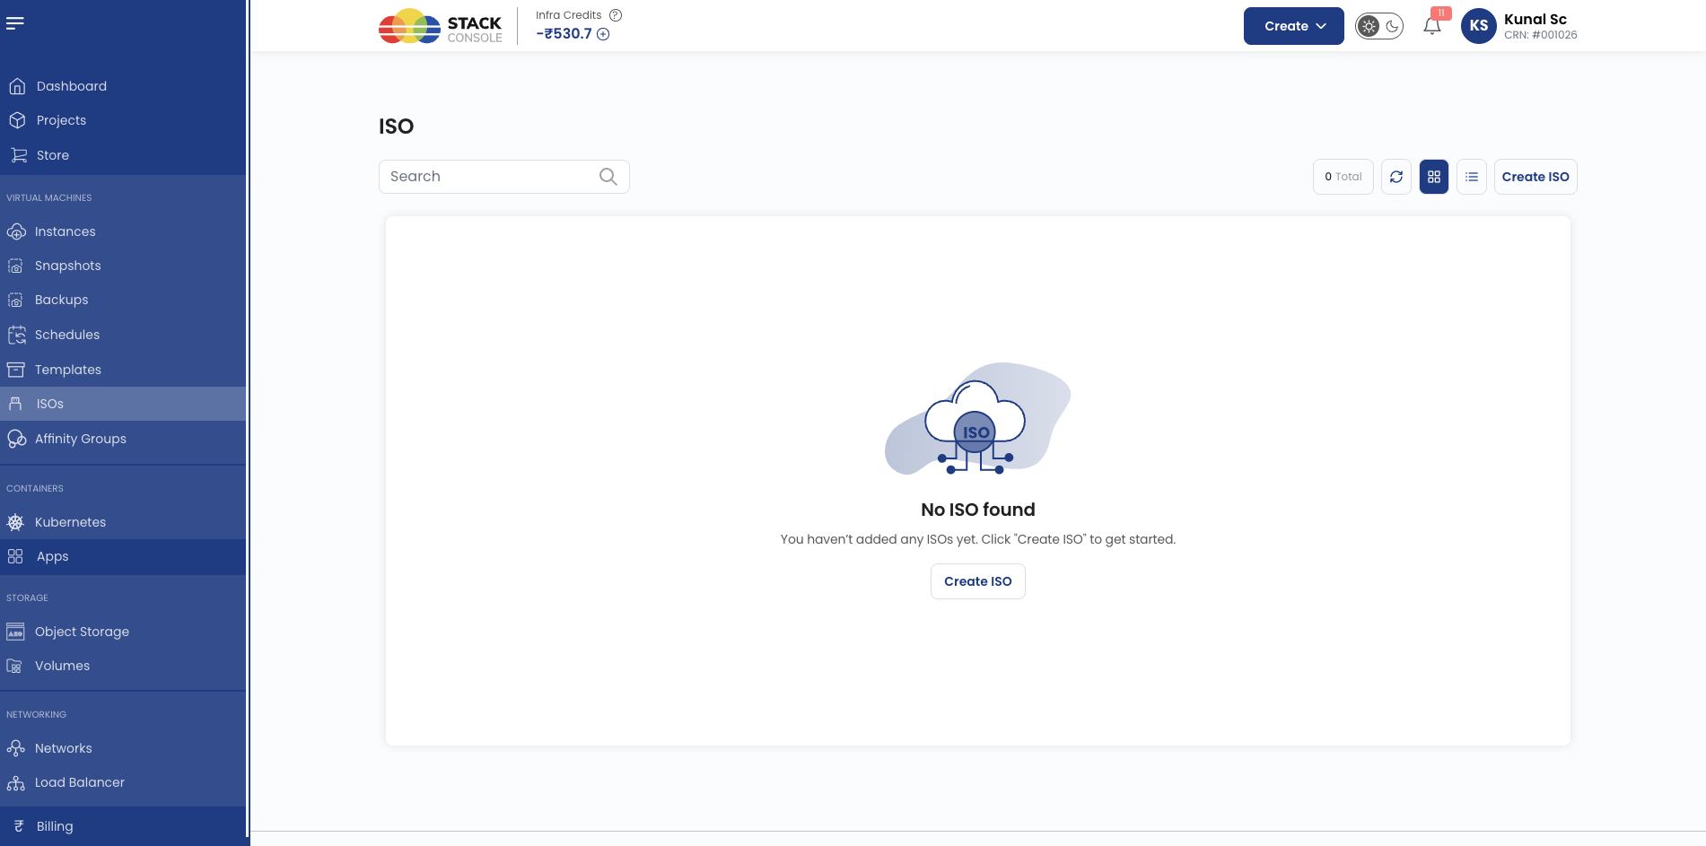1706x846 pixels.
Task: Focus the ISO Search field
Action: coord(503,177)
